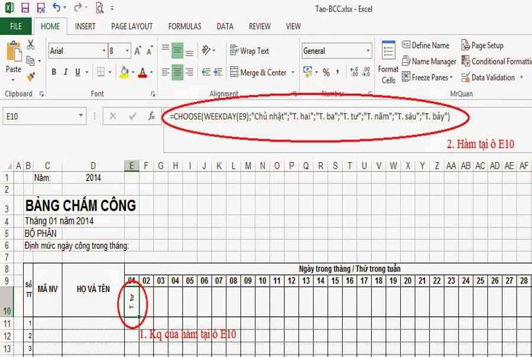The height and width of the screenshot is (357, 532).
Task: Switch to the FORMULAS tab
Action: coord(184,26)
